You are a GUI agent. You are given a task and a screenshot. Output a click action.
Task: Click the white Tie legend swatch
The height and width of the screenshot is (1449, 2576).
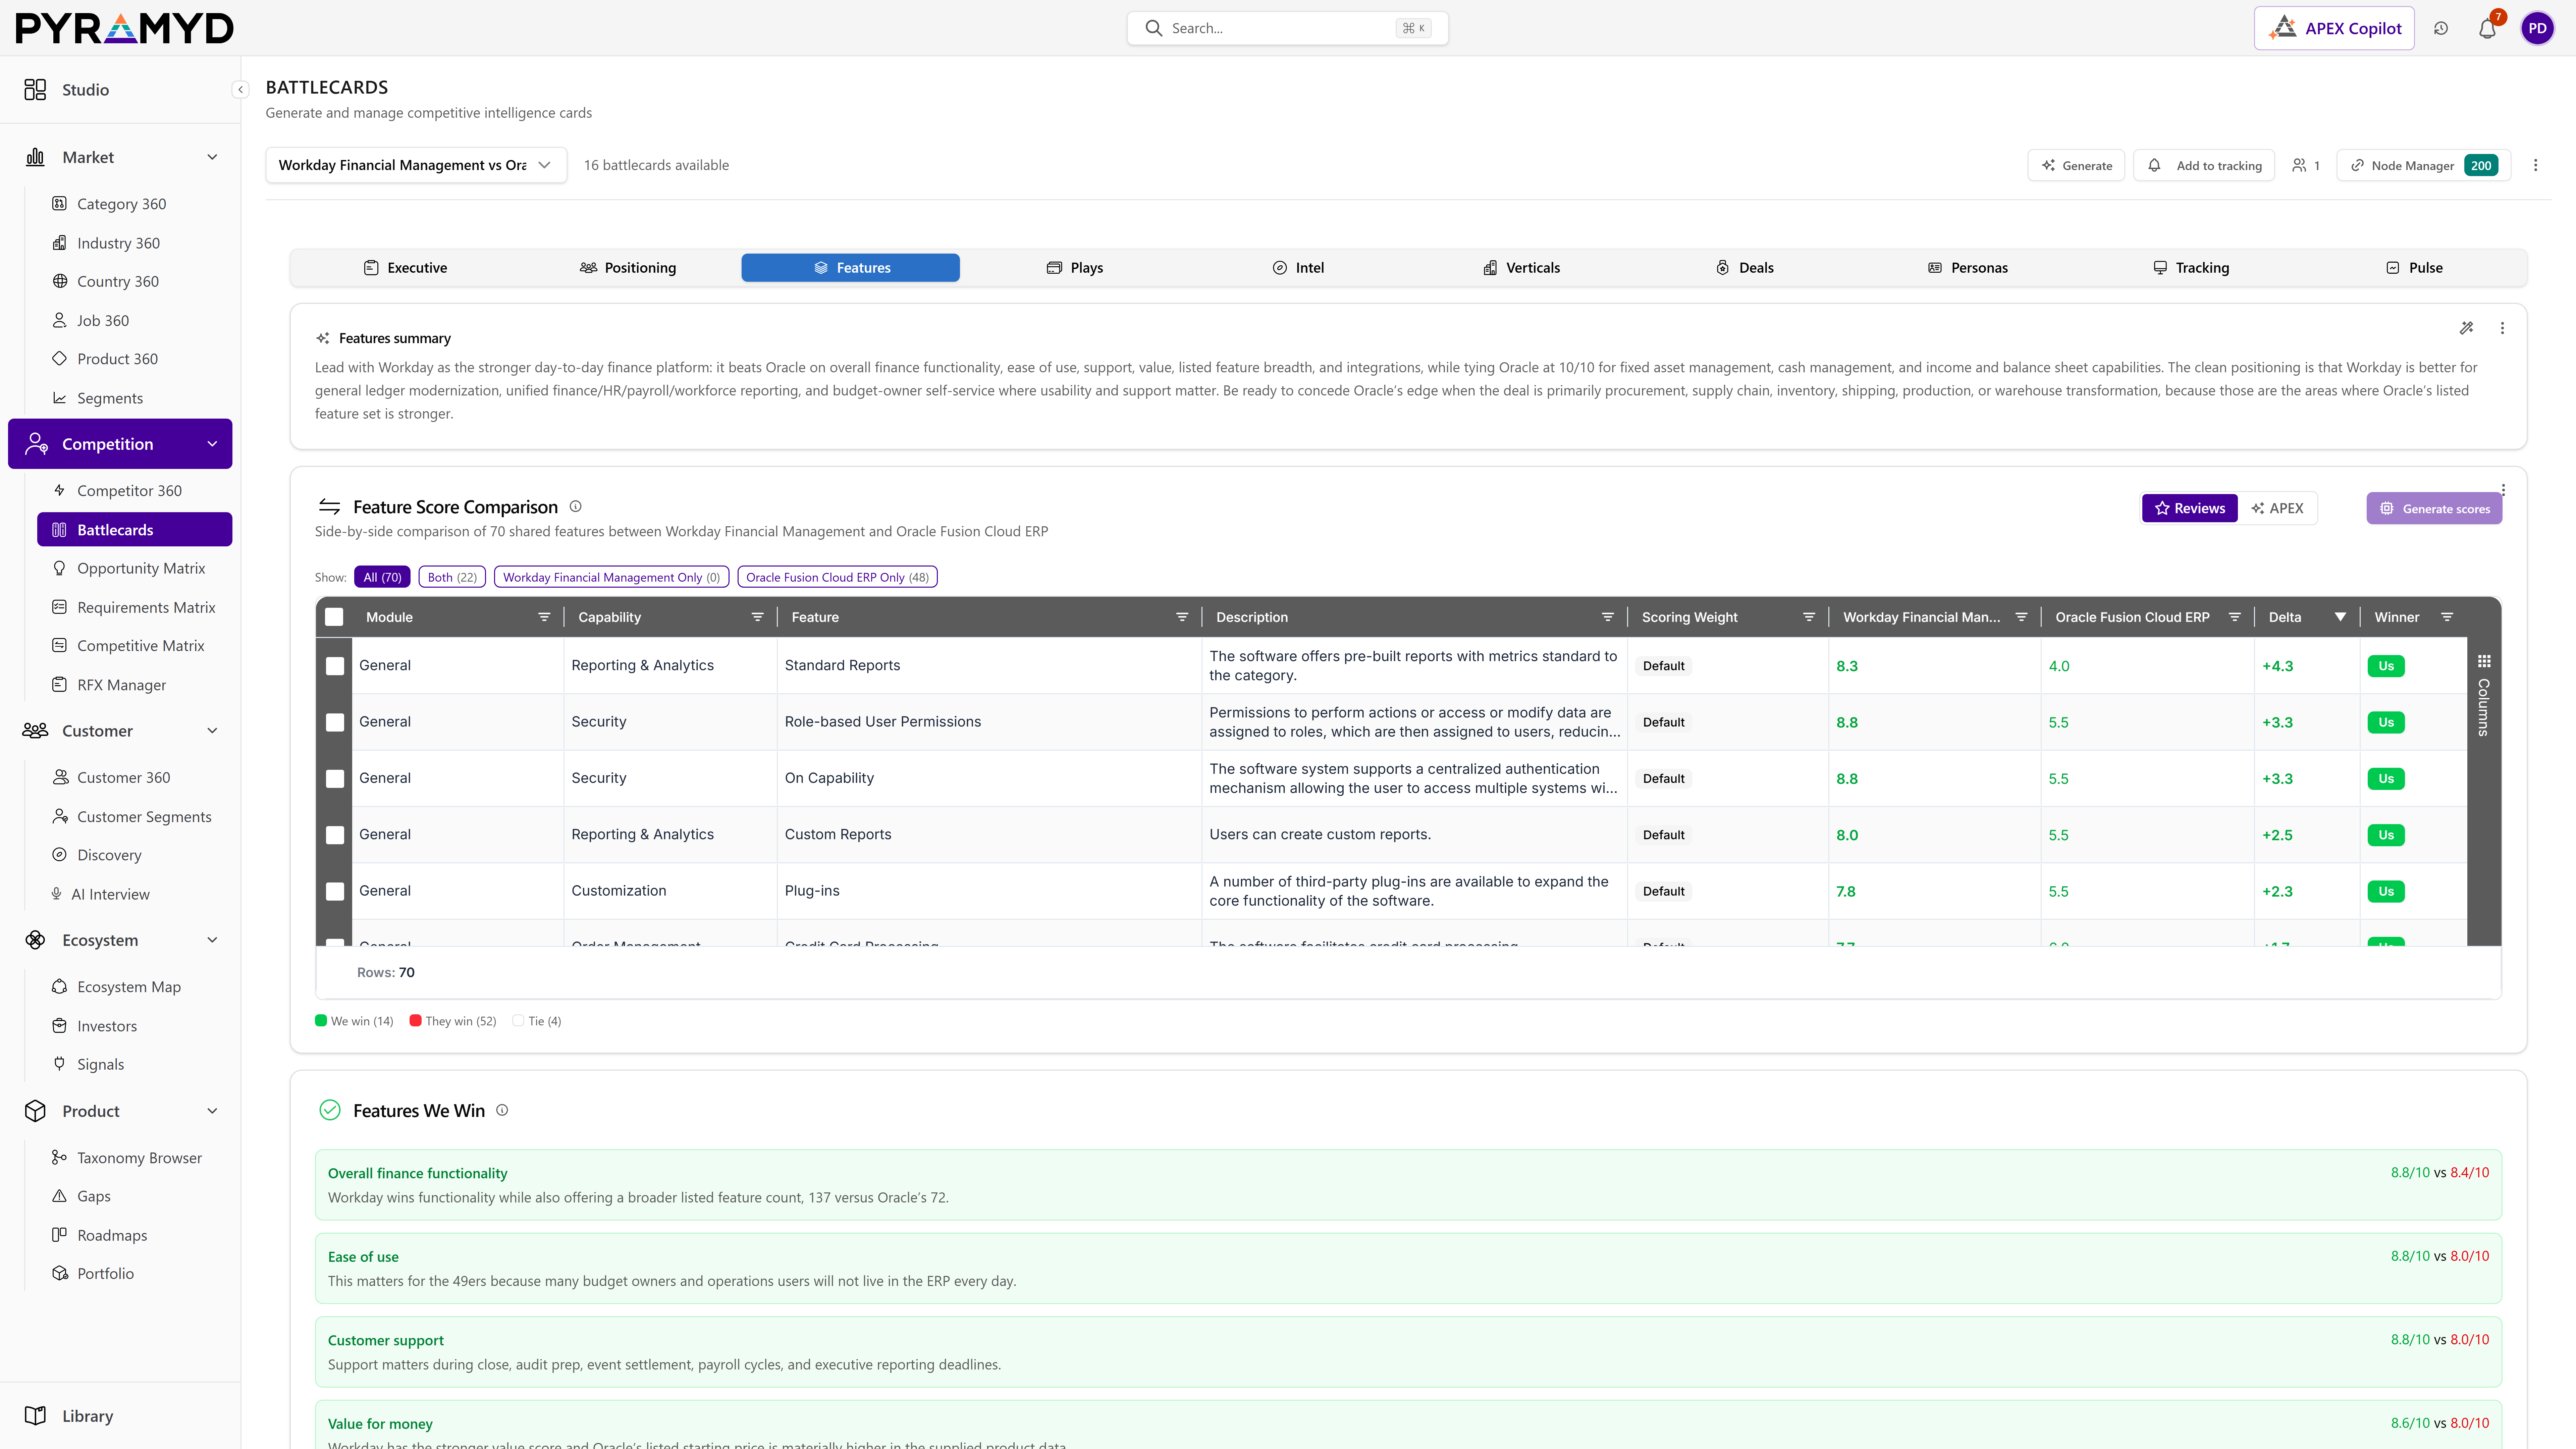518,1021
